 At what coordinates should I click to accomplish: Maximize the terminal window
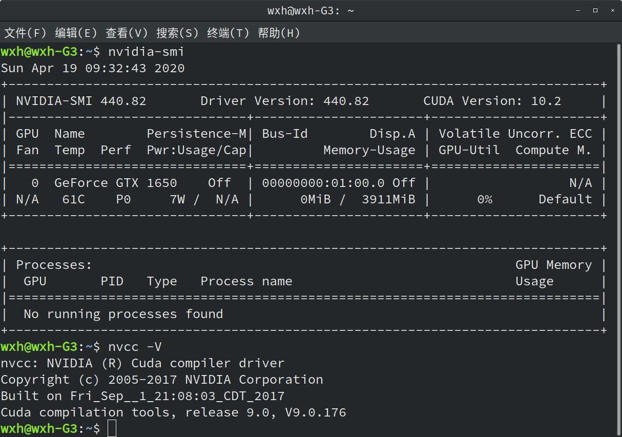pos(595,10)
